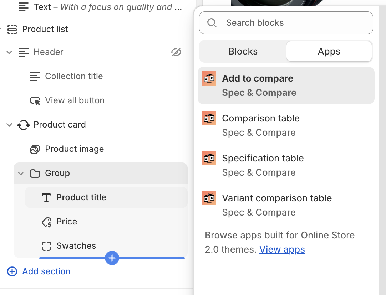The image size is (386, 295).
Task: Select the View all button tree row
Action: (101, 100)
